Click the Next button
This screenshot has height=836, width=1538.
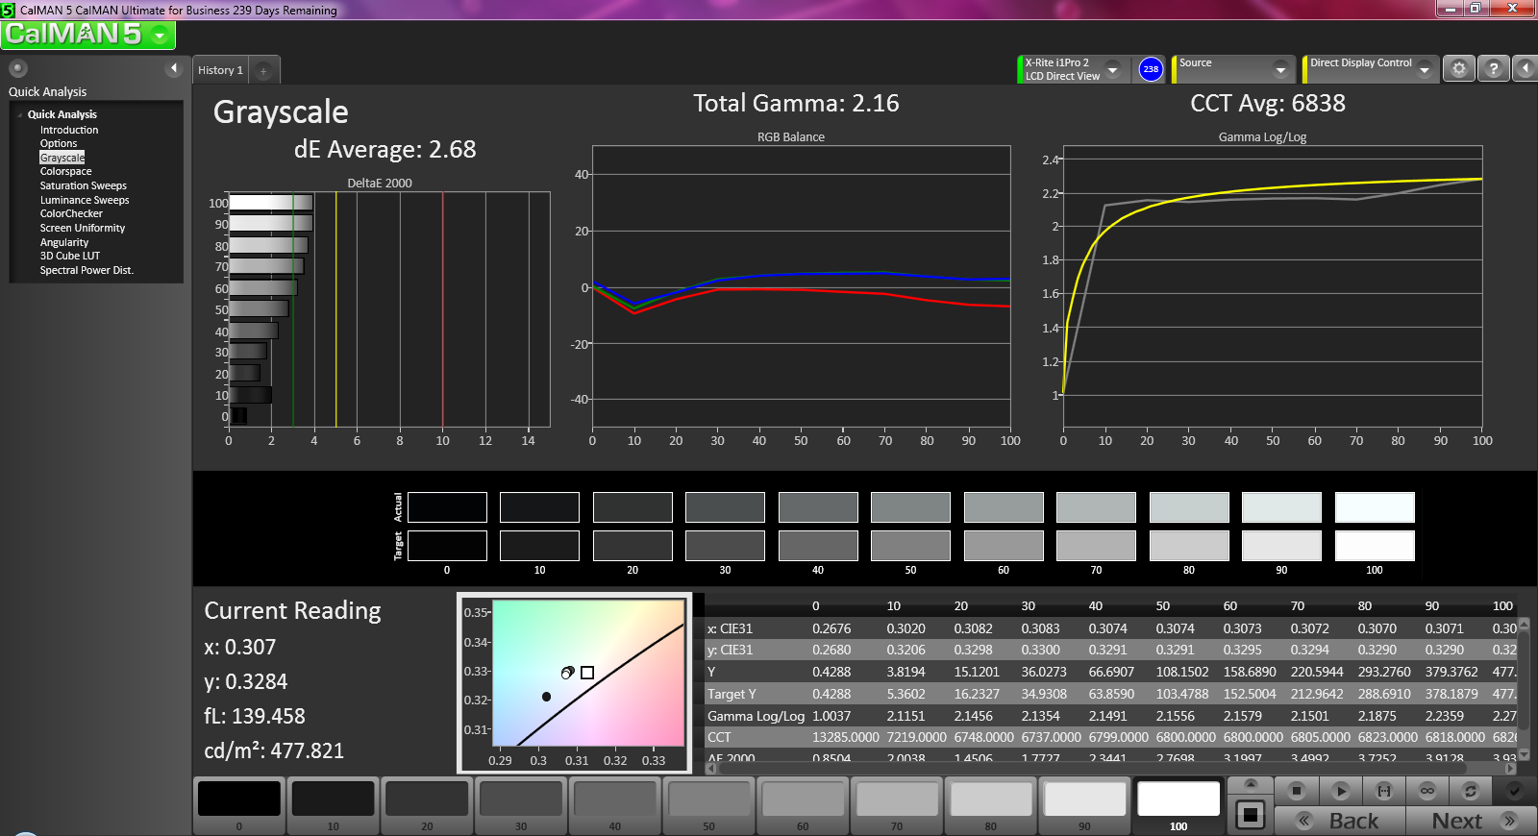pyautogui.click(x=1471, y=821)
